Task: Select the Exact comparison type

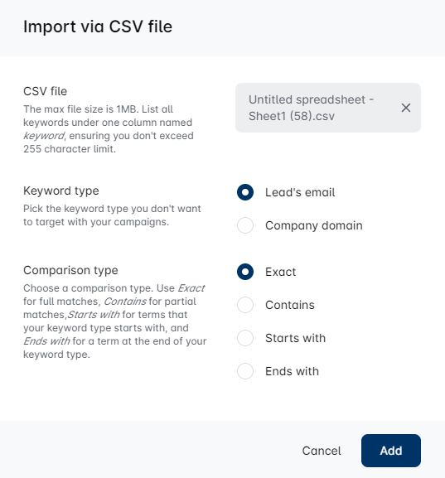Action: (x=245, y=272)
